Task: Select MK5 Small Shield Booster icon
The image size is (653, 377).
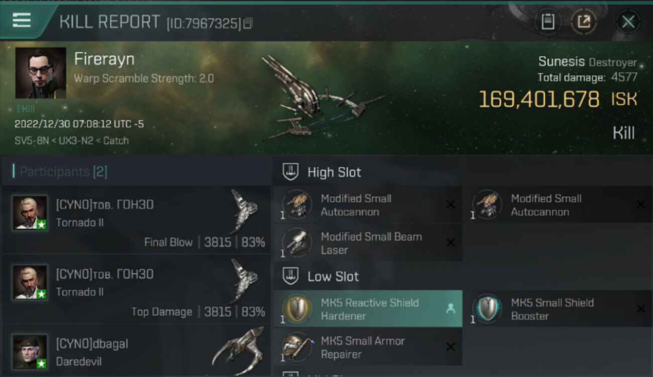Action: pos(487,309)
